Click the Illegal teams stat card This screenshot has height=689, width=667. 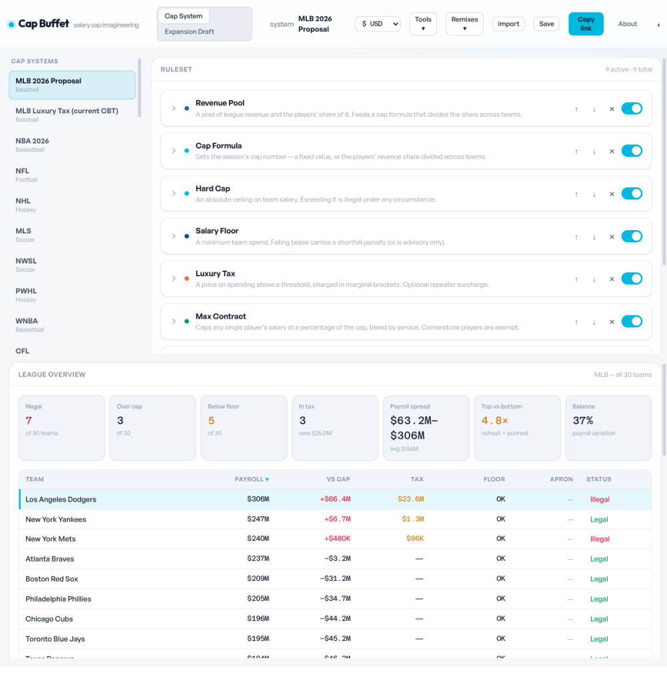61,428
